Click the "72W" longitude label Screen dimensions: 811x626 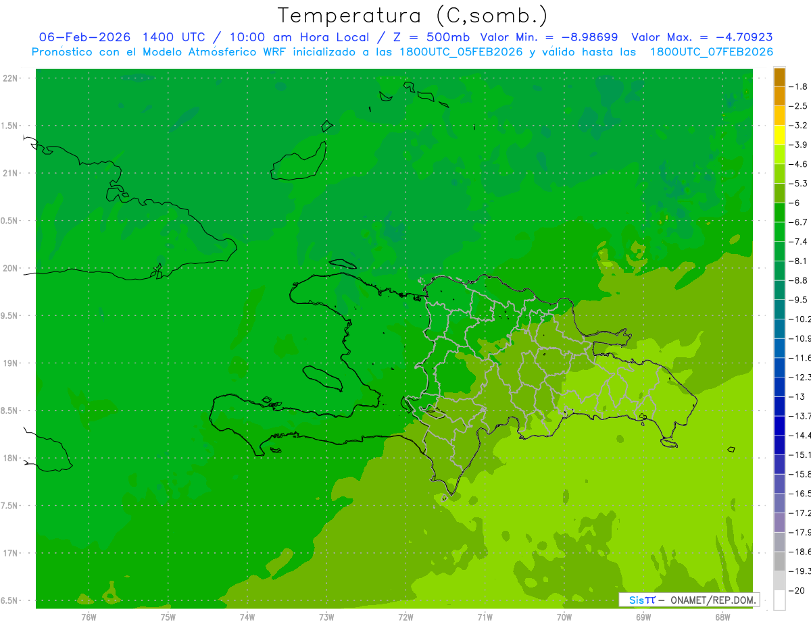(406, 617)
